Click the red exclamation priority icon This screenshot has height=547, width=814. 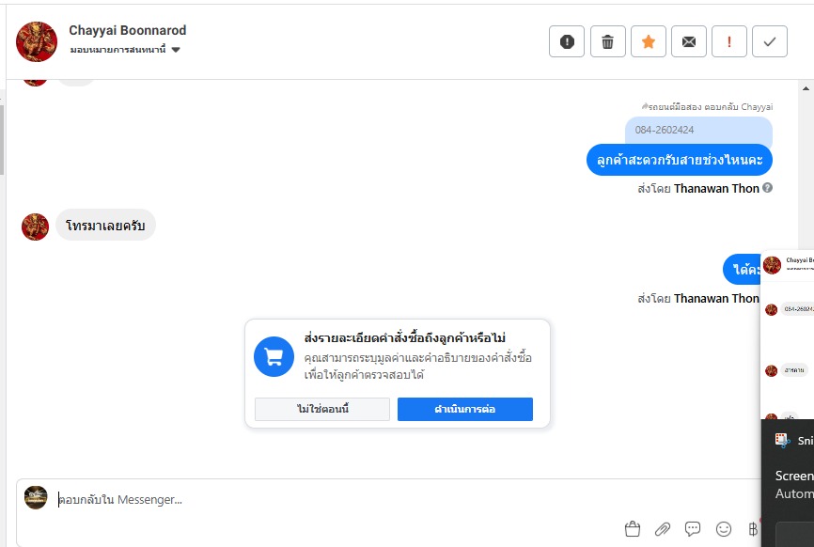[x=729, y=41]
